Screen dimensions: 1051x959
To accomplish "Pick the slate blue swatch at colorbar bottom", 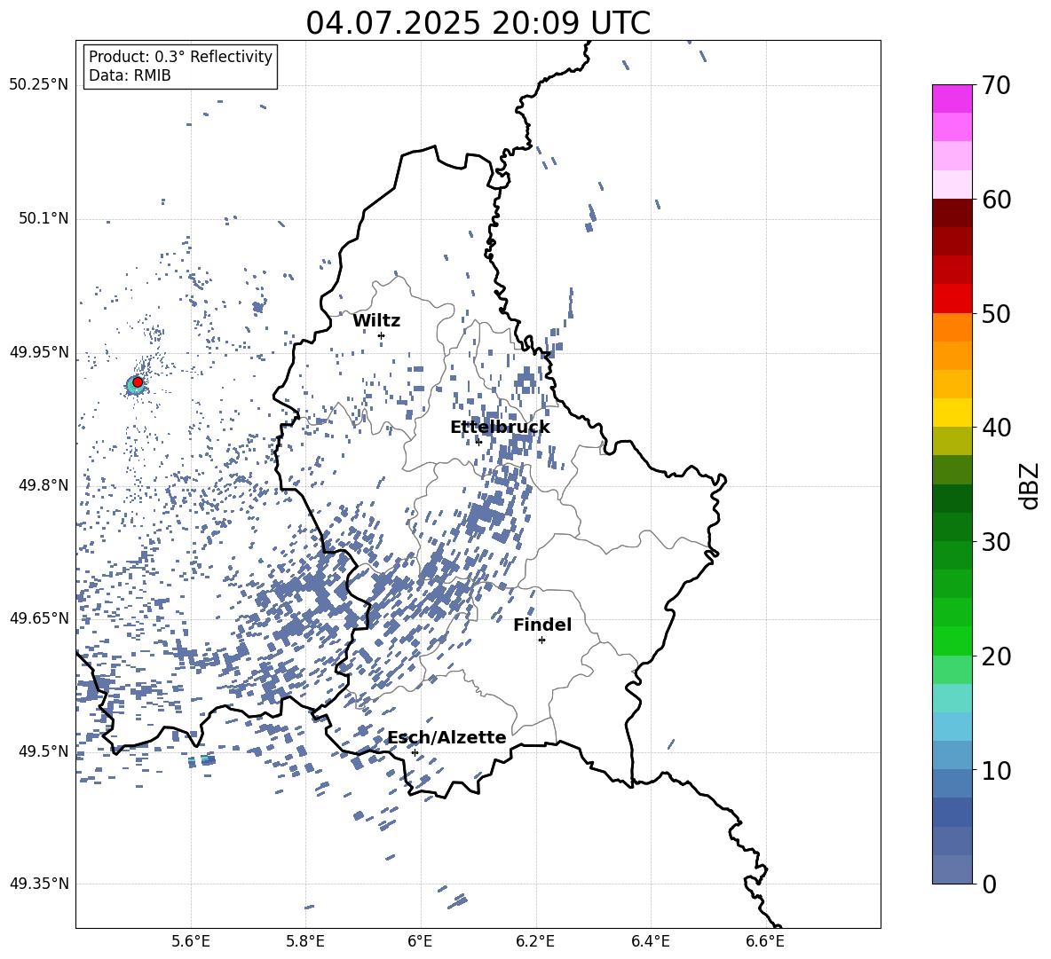I will (x=952, y=869).
